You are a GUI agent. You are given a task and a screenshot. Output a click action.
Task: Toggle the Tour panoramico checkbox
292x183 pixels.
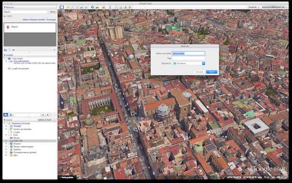9,61
